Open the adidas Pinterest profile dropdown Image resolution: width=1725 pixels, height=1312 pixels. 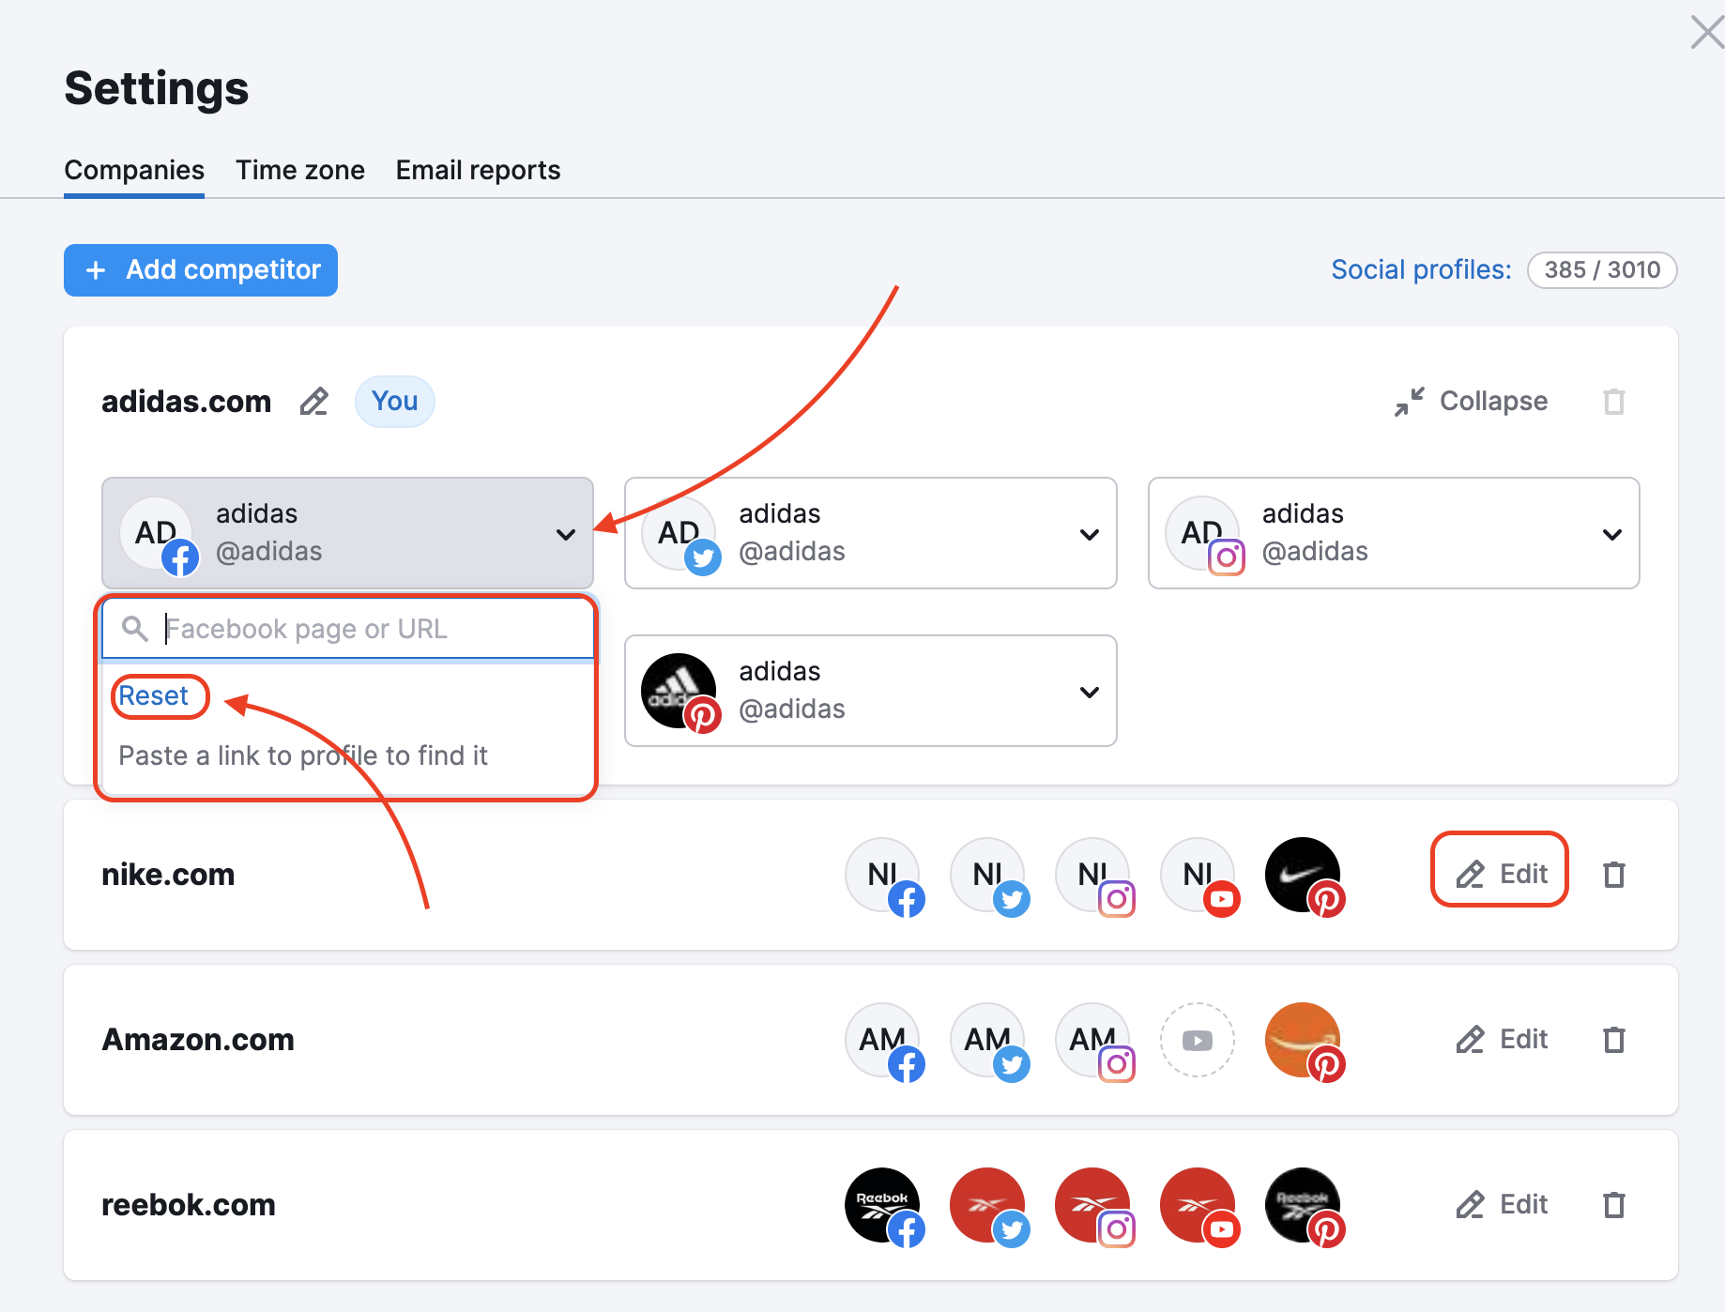pos(1090,692)
